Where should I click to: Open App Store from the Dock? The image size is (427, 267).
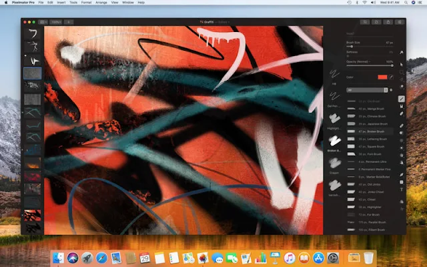coord(318,258)
